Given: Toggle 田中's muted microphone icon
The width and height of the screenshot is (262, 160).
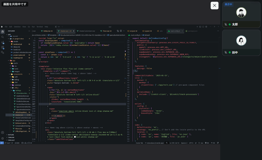Looking at the screenshot, I should (x=226, y=52).
